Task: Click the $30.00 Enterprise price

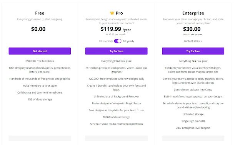Action: 192,29
